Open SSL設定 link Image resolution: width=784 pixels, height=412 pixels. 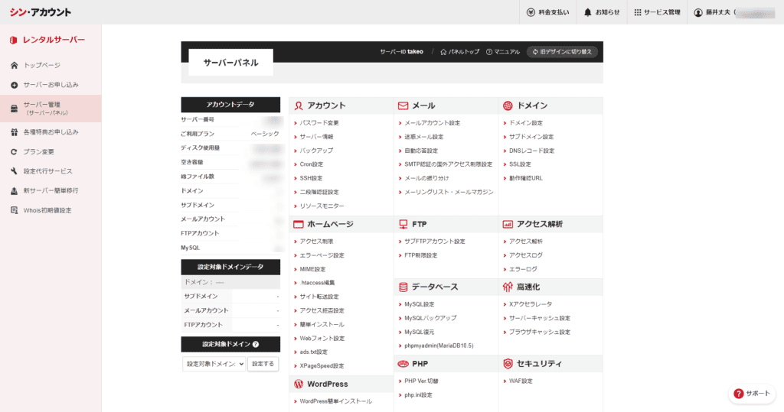coord(520,164)
